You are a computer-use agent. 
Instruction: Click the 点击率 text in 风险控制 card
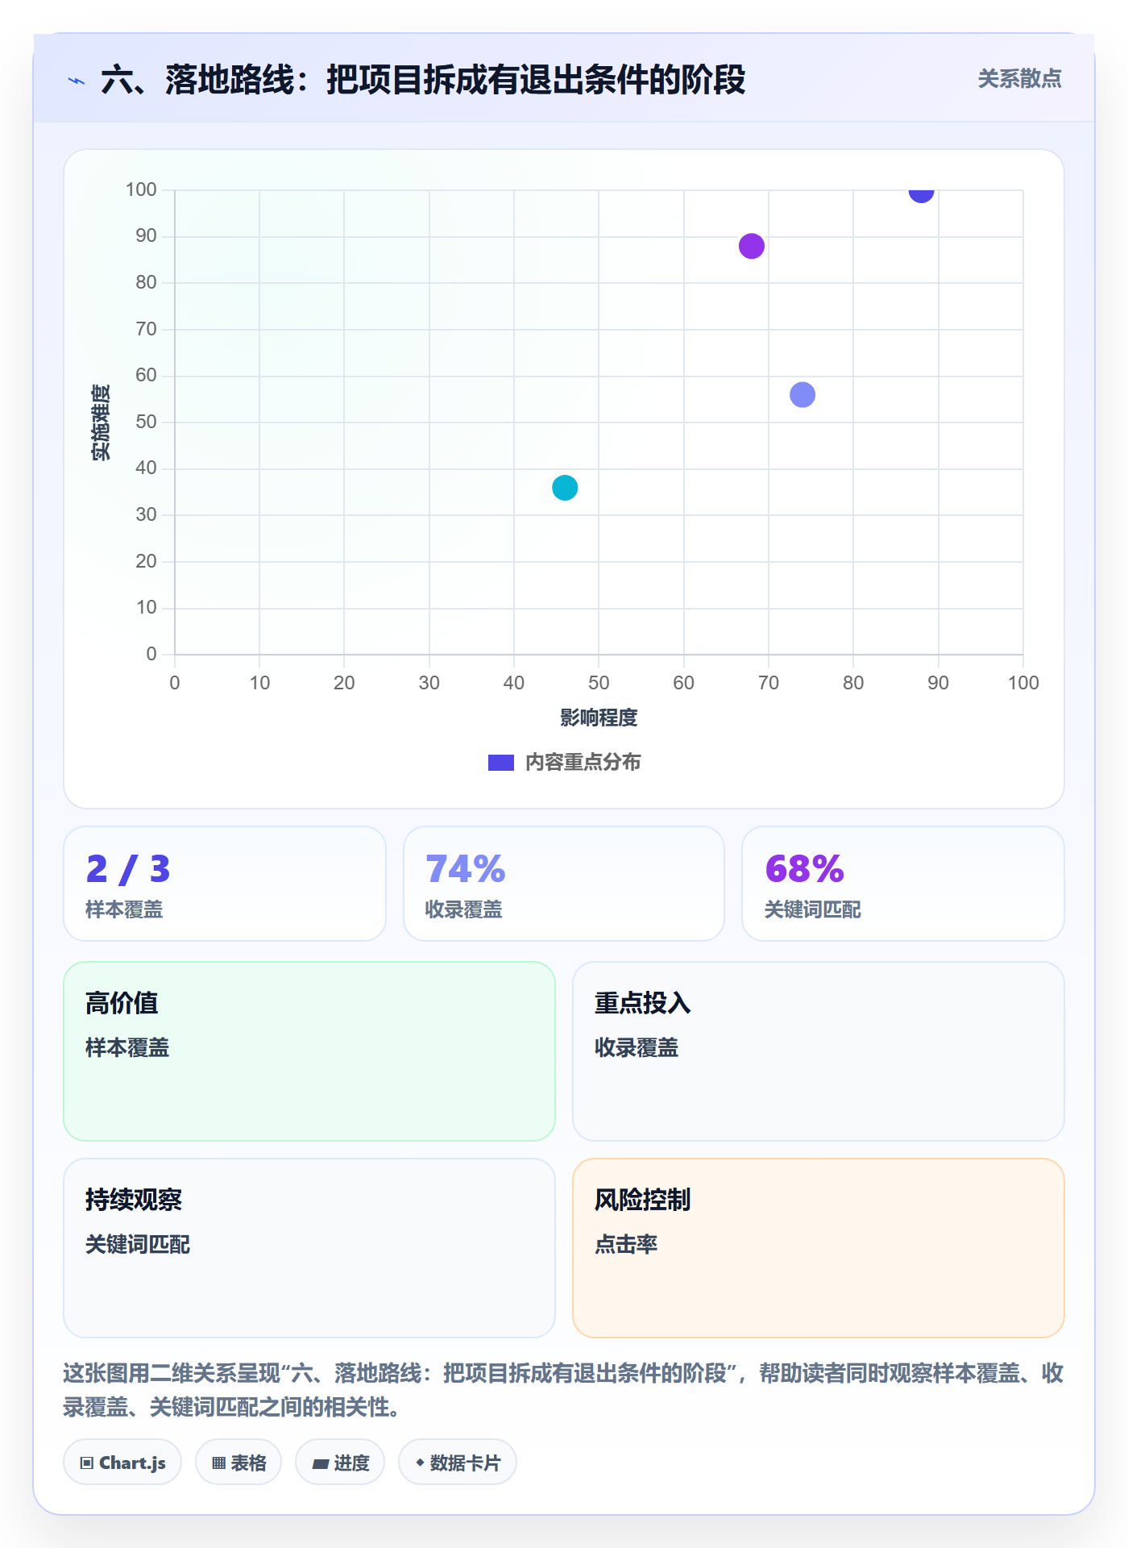626,1245
